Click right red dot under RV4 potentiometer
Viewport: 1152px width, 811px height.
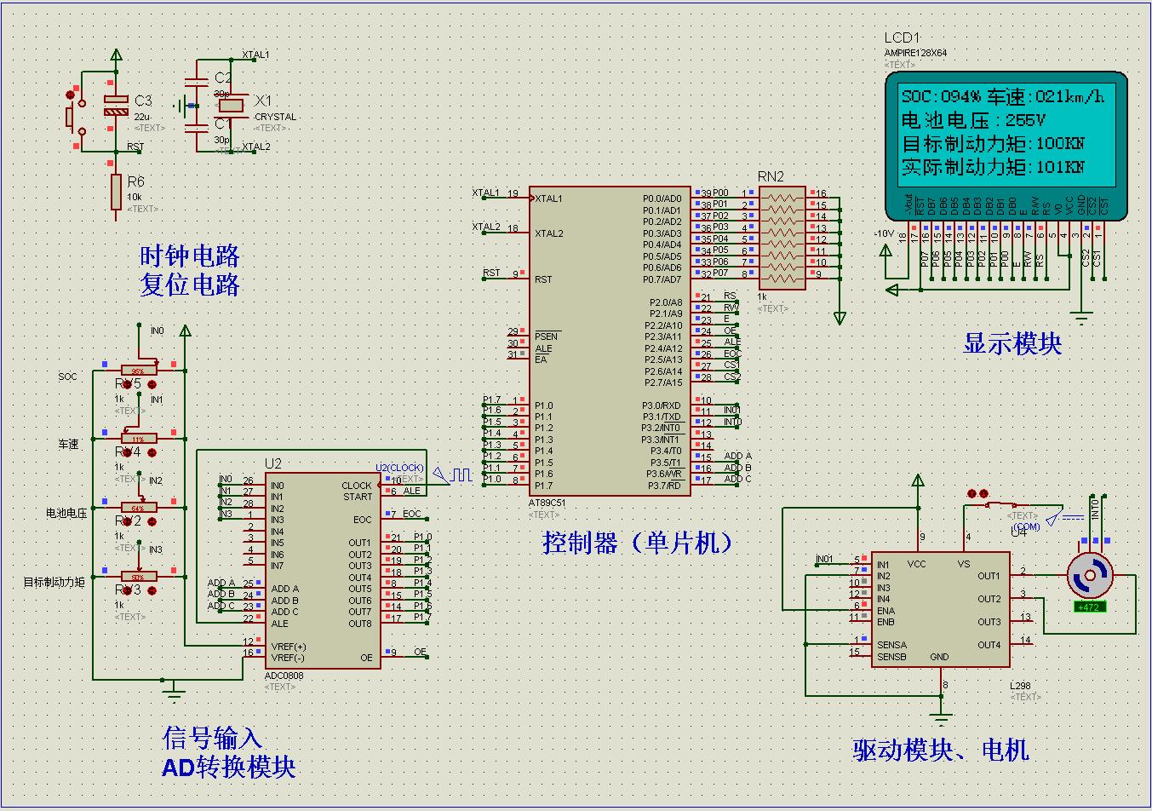pyautogui.click(x=152, y=453)
